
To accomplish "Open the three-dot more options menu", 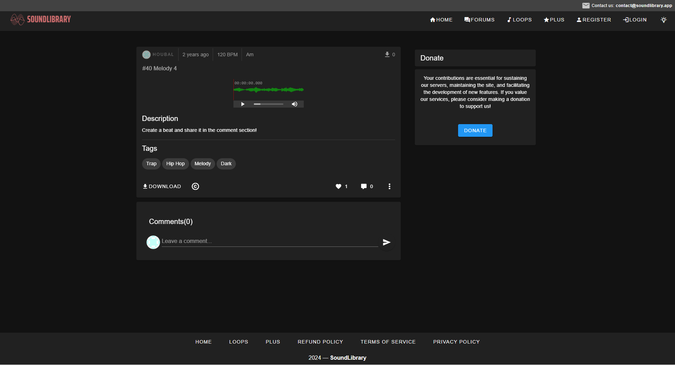I will pyautogui.click(x=390, y=186).
